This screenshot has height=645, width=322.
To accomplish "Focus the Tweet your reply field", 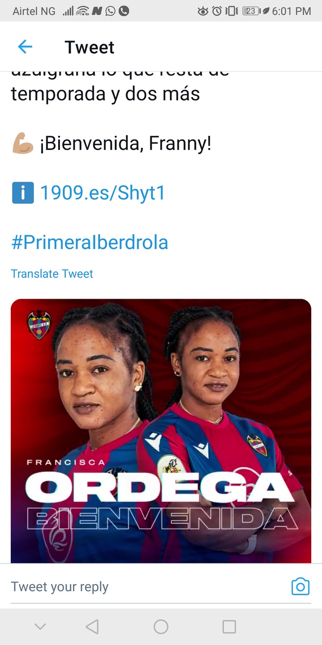I will click(x=148, y=586).
